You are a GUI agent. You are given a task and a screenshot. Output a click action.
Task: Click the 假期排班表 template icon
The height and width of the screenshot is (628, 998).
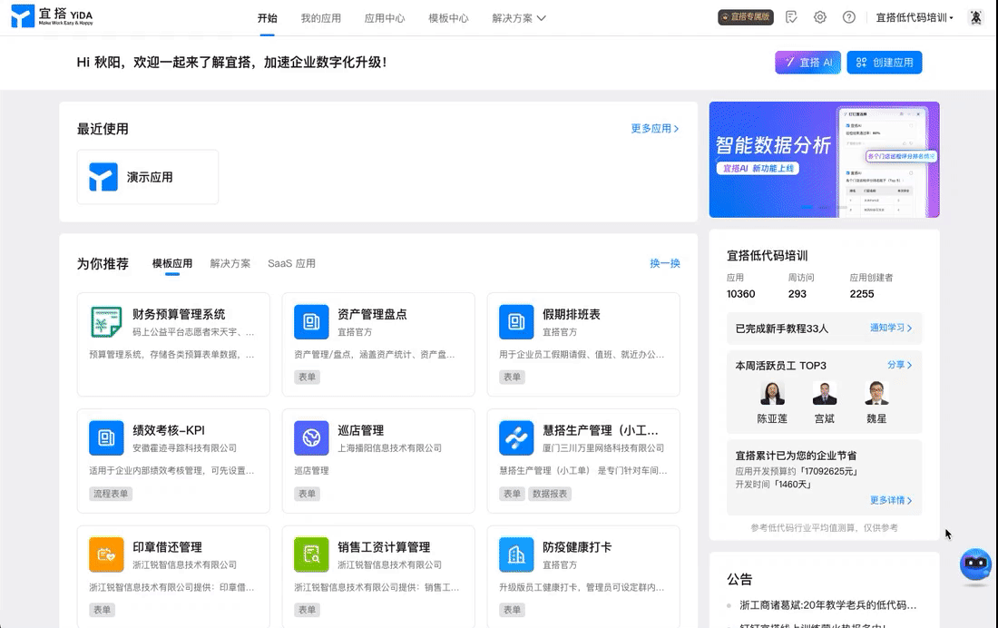[516, 321]
